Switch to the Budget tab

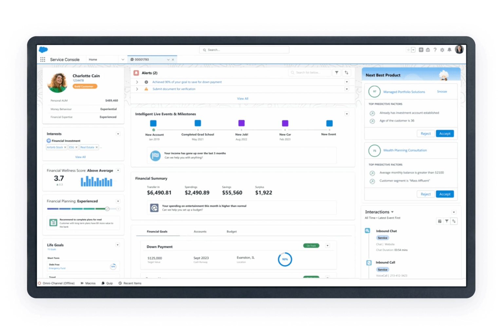pyautogui.click(x=232, y=231)
